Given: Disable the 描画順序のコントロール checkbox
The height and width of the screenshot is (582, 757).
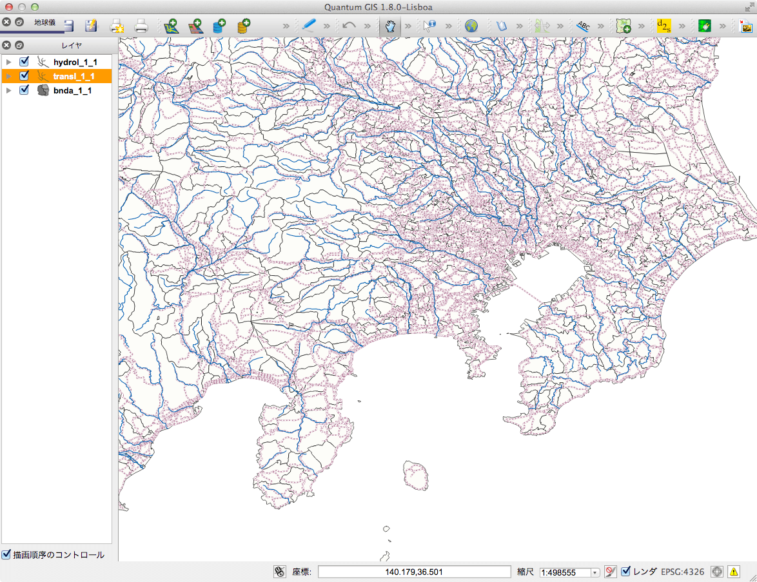Looking at the screenshot, I should click(x=6, y=554).
